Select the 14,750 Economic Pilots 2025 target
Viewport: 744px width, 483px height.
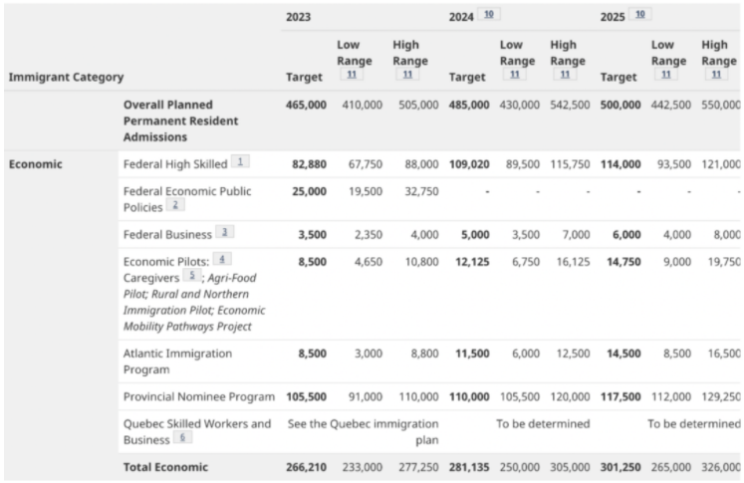point(623,262)
